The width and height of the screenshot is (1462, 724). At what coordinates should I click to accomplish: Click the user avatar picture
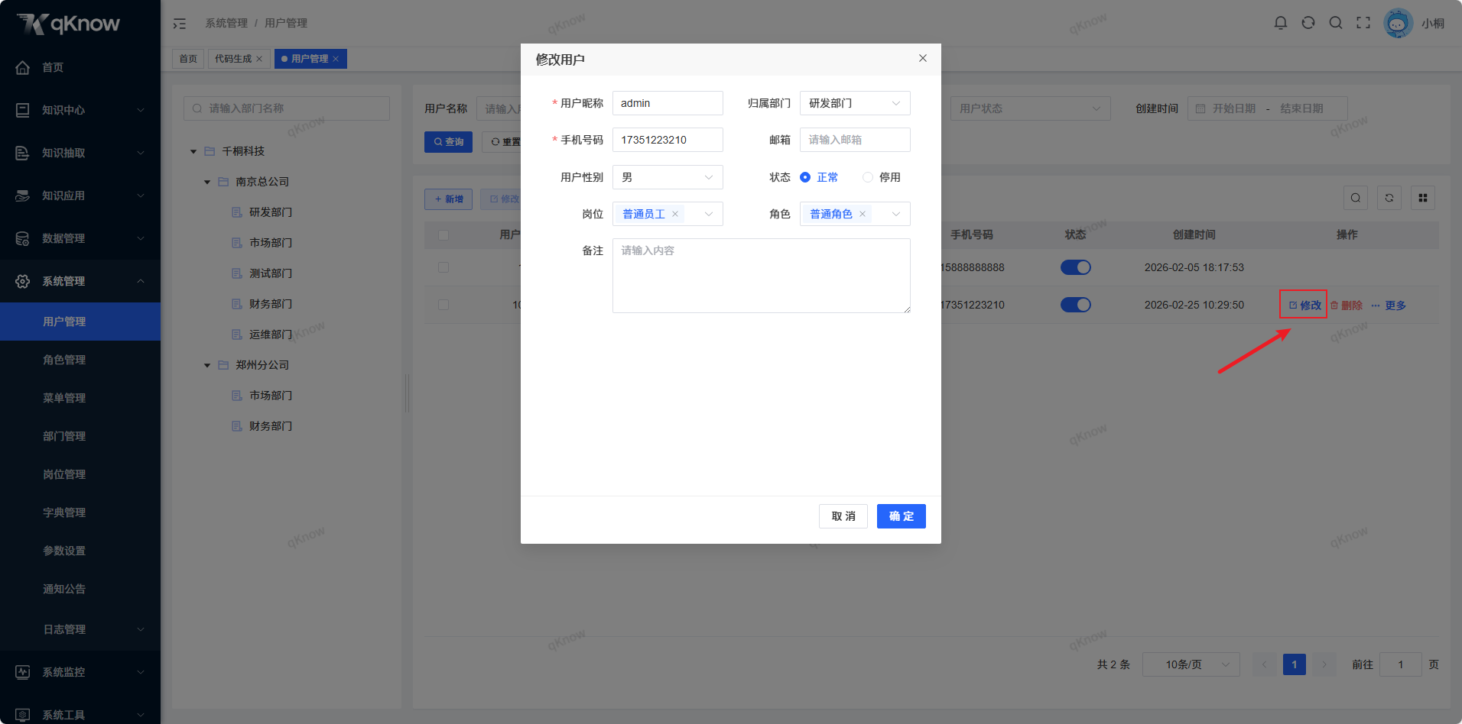pyautogui.click(x=1398, y=23)
